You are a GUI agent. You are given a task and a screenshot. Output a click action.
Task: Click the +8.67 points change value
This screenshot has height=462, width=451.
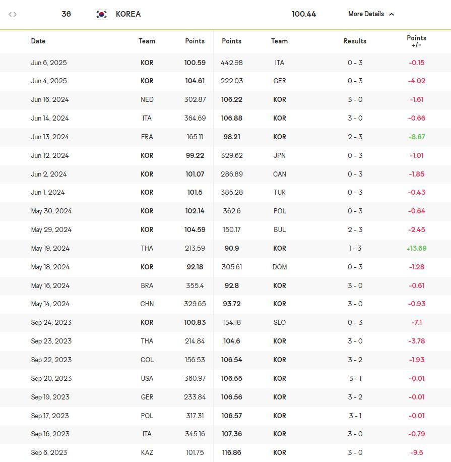(417, 137)
